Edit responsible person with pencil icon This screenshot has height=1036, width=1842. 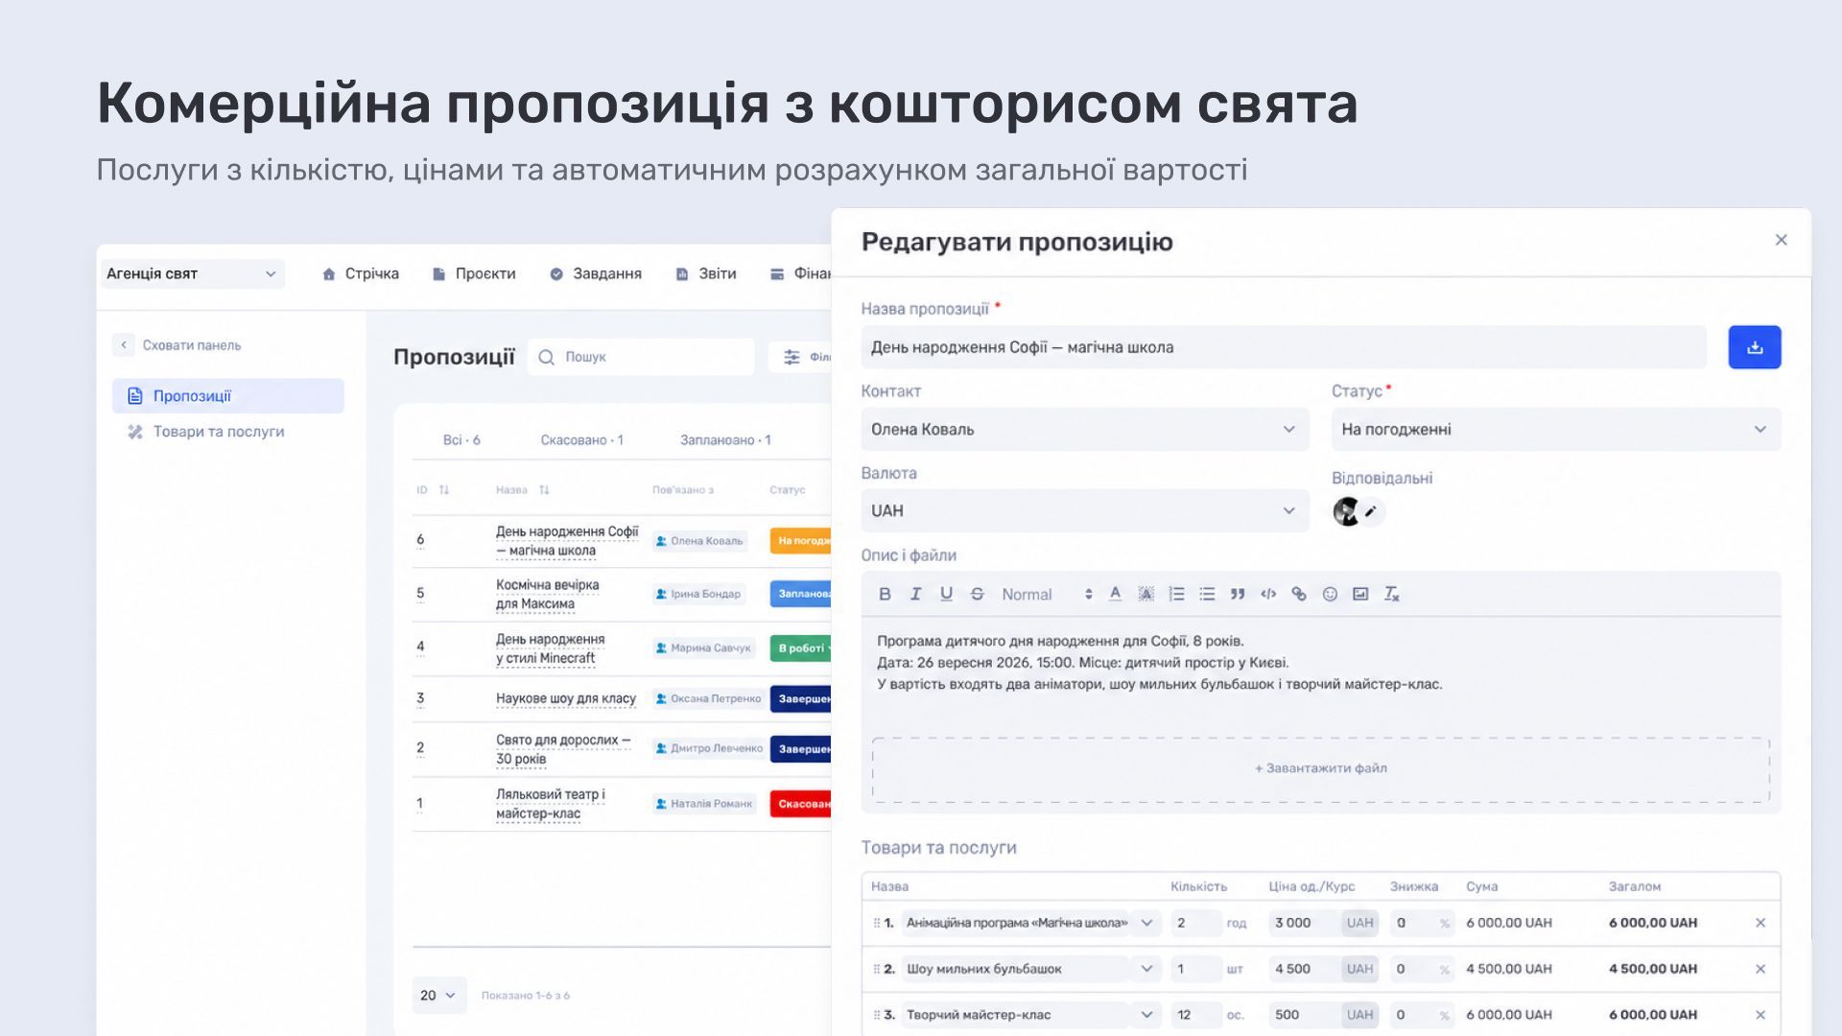click(1371, 511)
